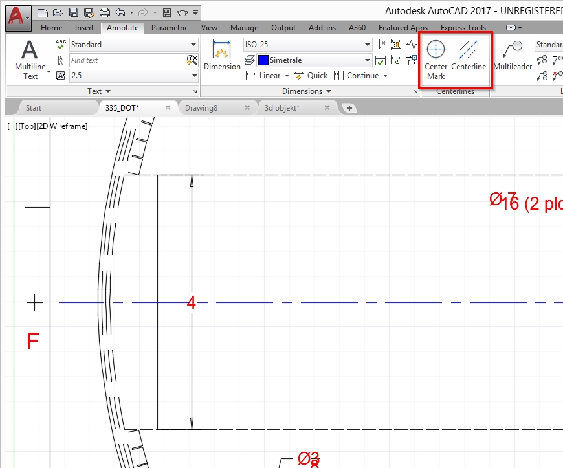Click the Multileader tool
The image size is (563, 468).
[513, 57]
